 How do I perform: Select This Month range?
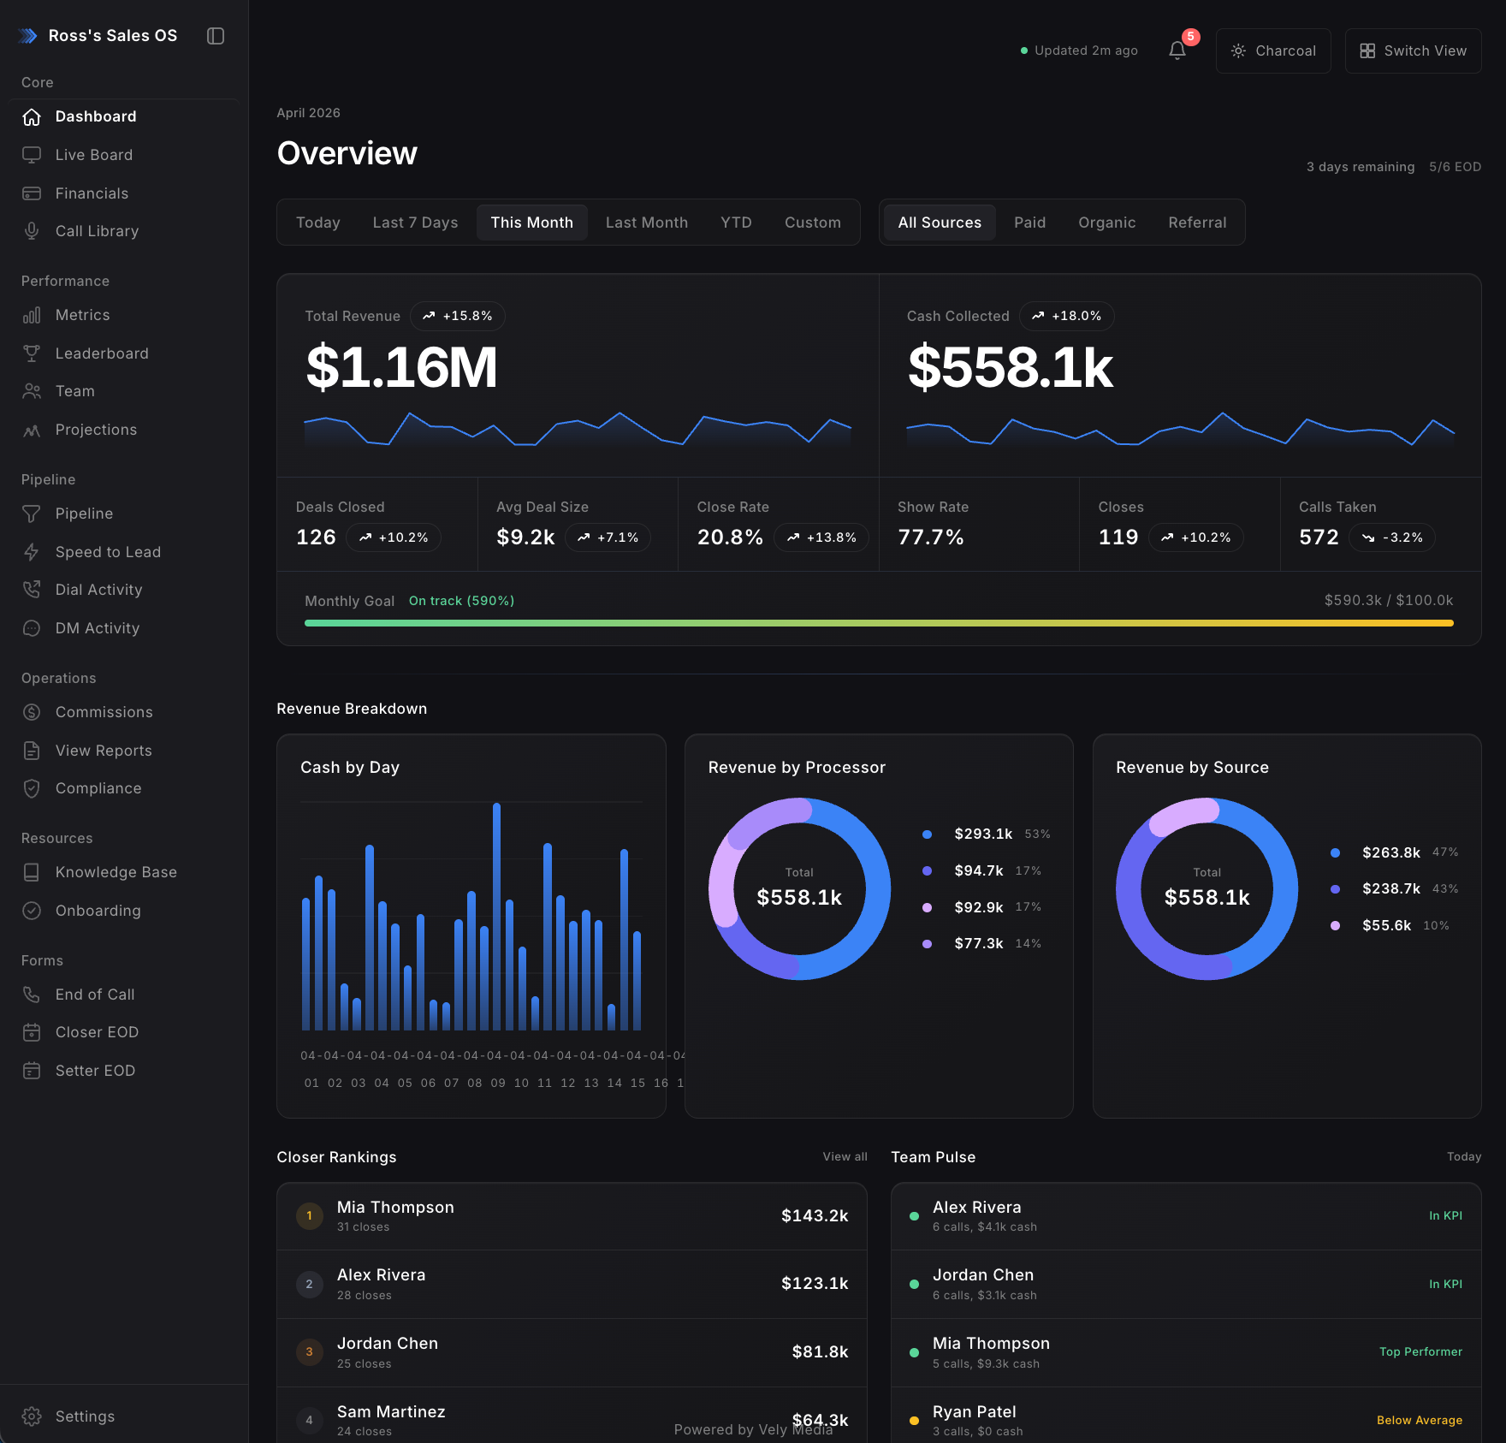(x=532, y=223)
